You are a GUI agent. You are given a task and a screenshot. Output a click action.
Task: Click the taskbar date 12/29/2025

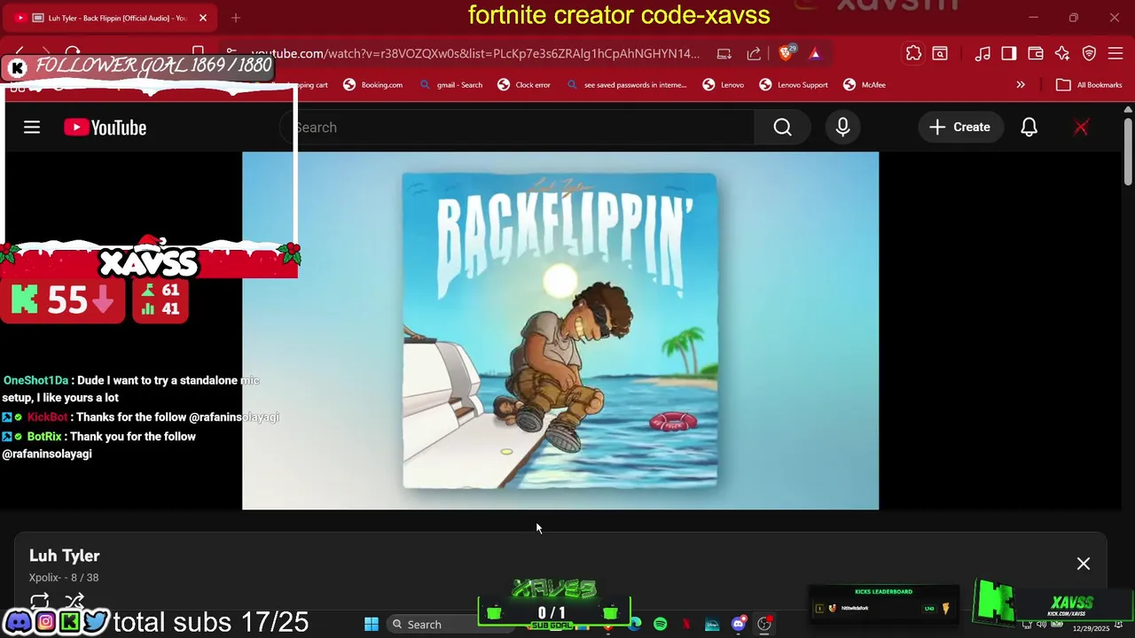click(1091, 628)
